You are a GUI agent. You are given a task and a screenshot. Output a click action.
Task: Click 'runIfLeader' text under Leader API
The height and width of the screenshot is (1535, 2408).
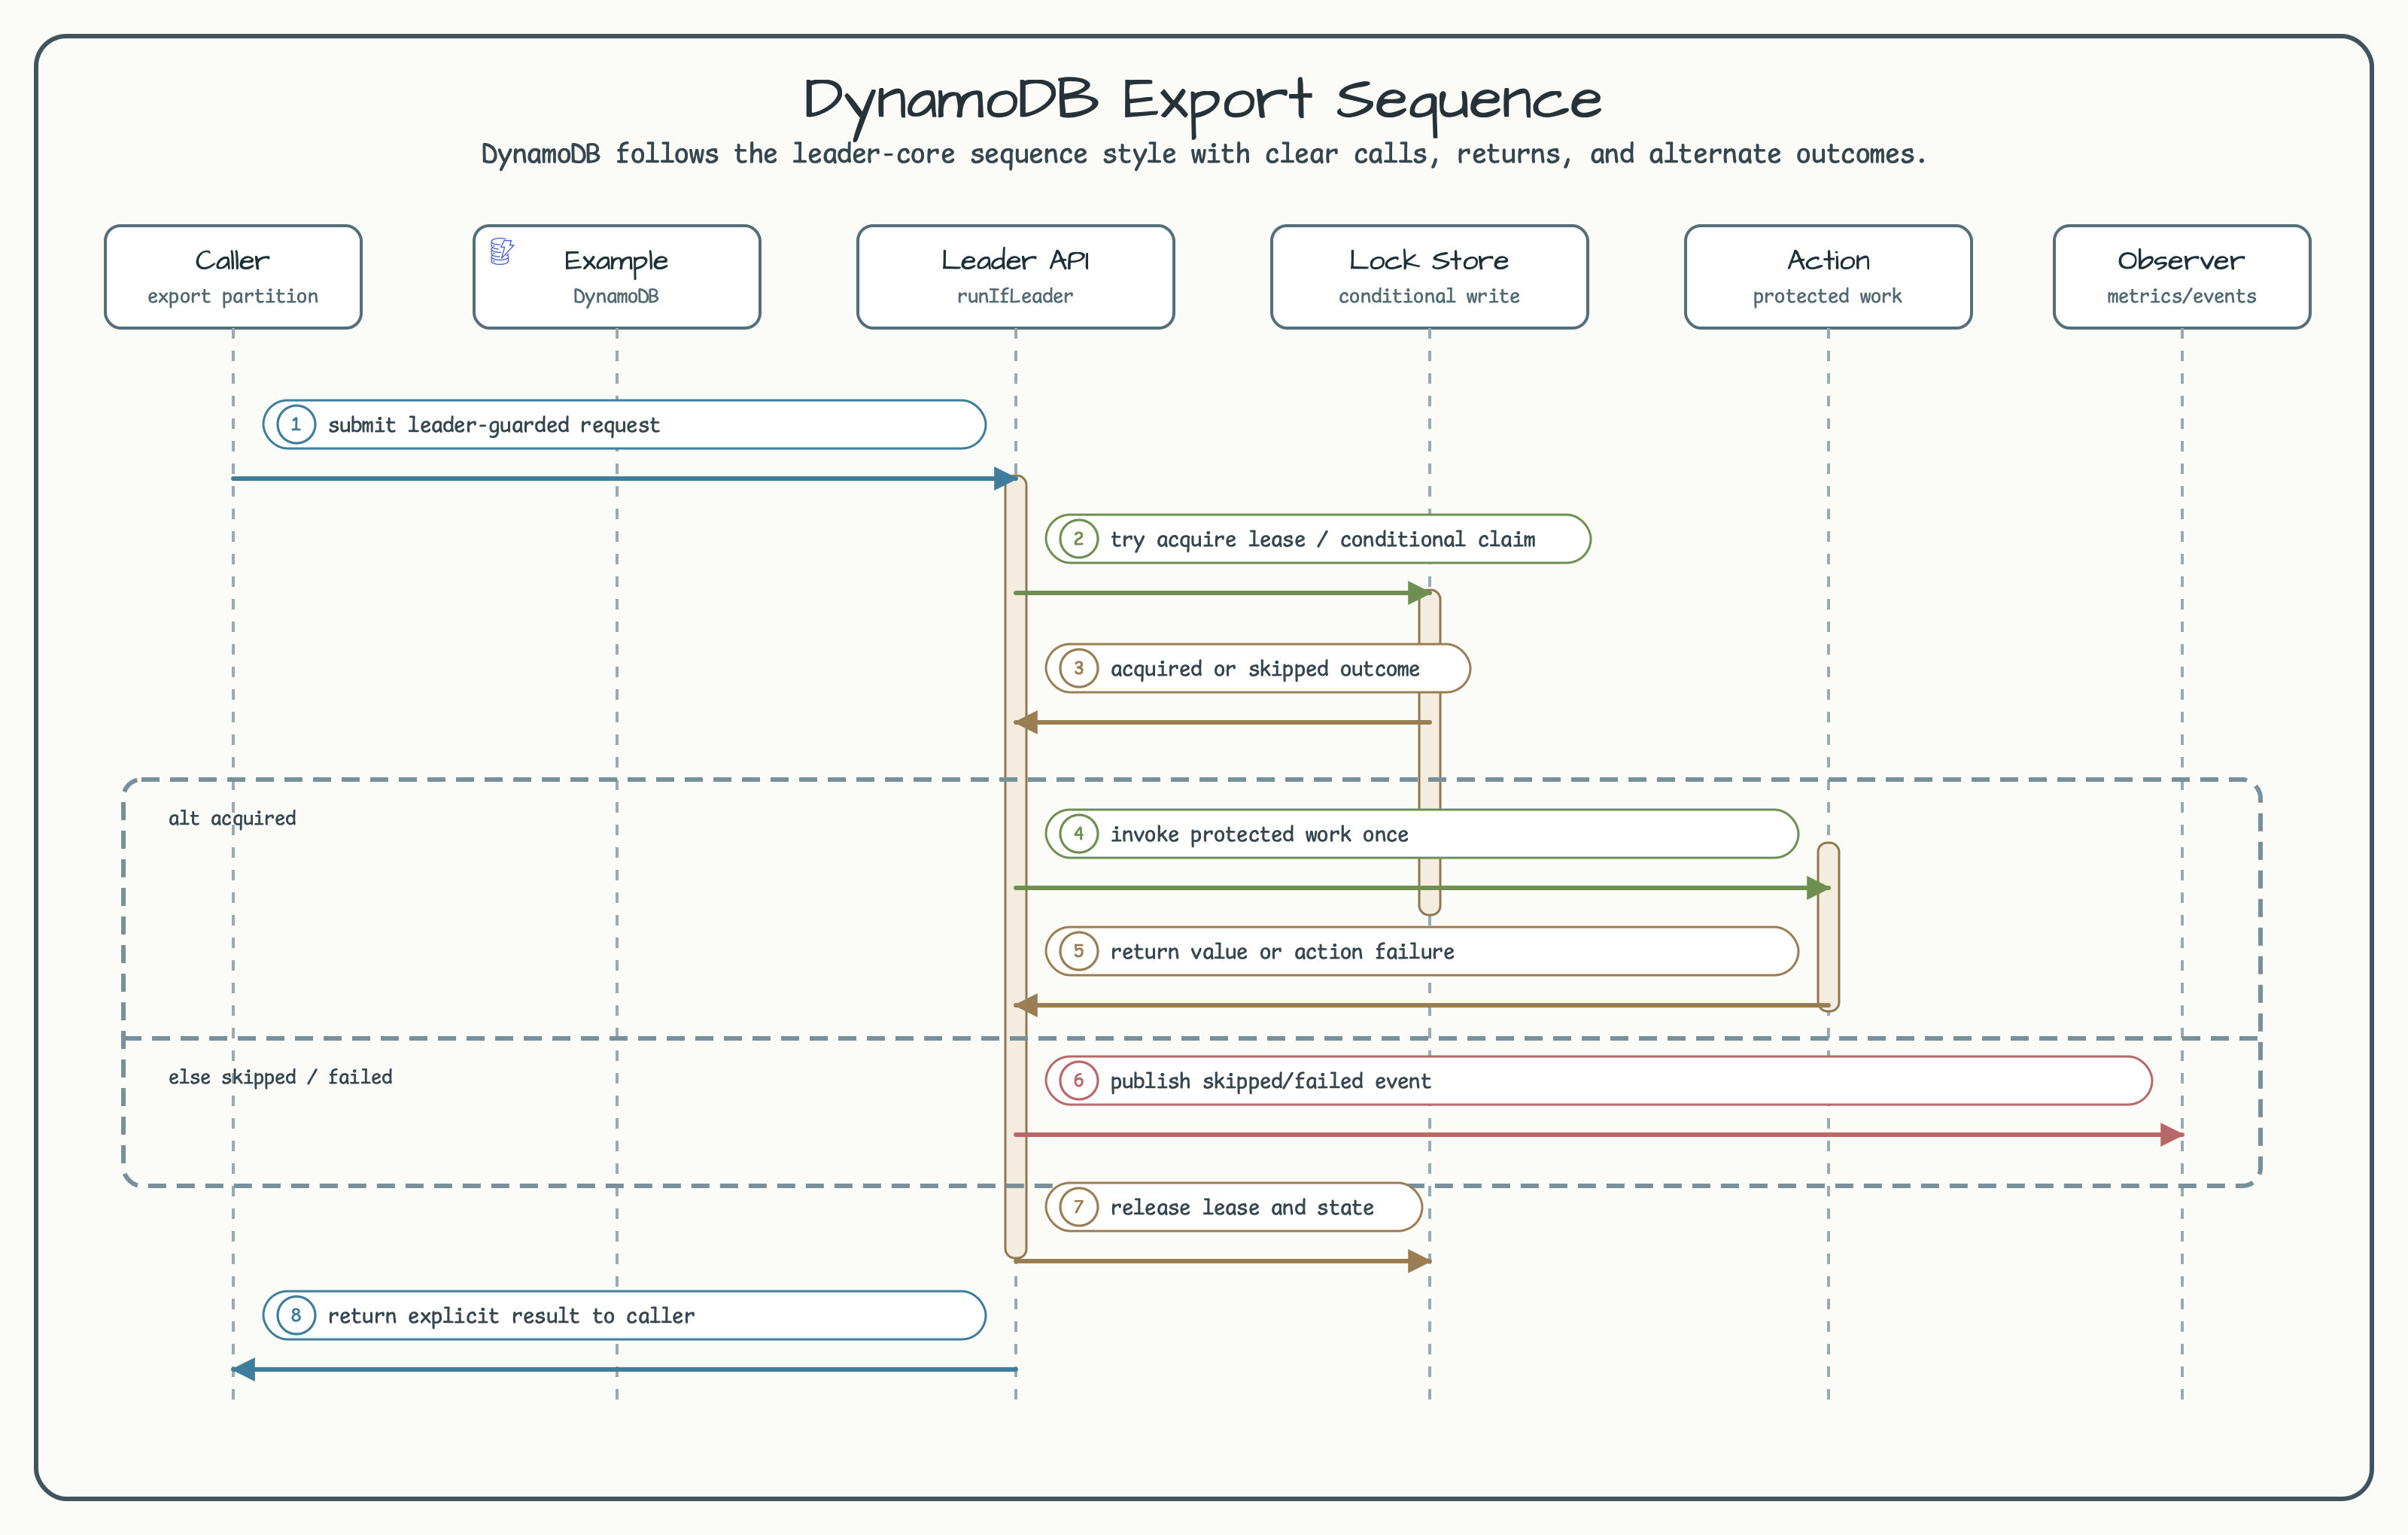[1015, 296]
